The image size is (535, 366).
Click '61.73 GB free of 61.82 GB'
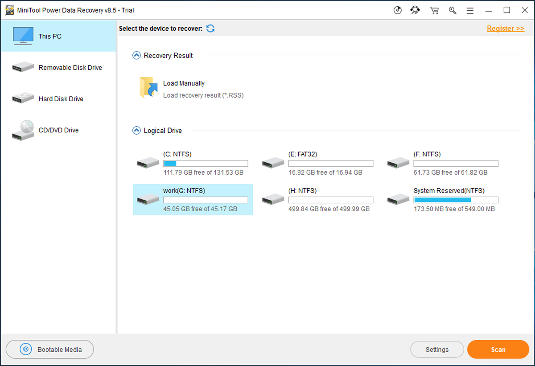pyautogui.click(x=450, y=173)
